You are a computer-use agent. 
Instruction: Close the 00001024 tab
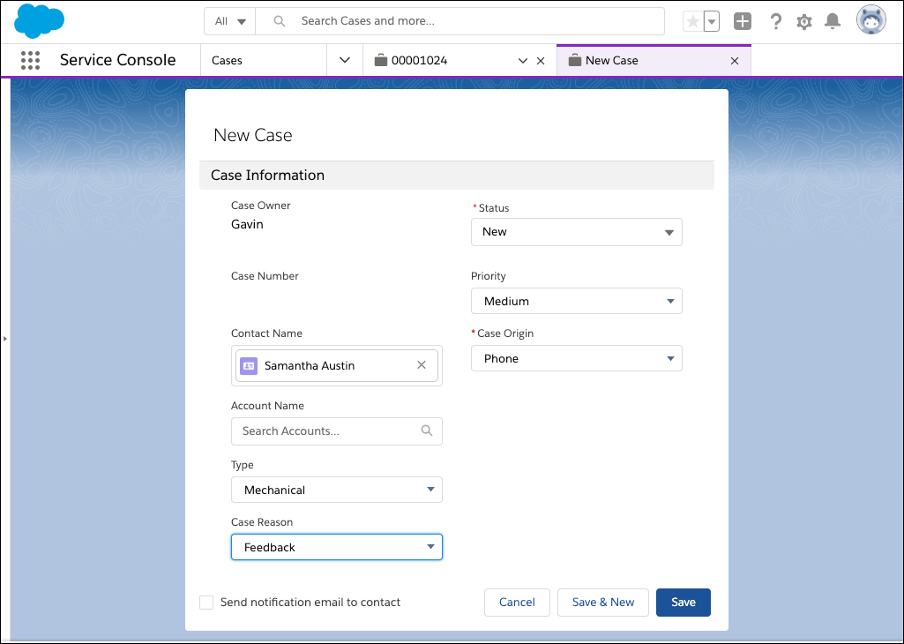(x=541, y=61)
